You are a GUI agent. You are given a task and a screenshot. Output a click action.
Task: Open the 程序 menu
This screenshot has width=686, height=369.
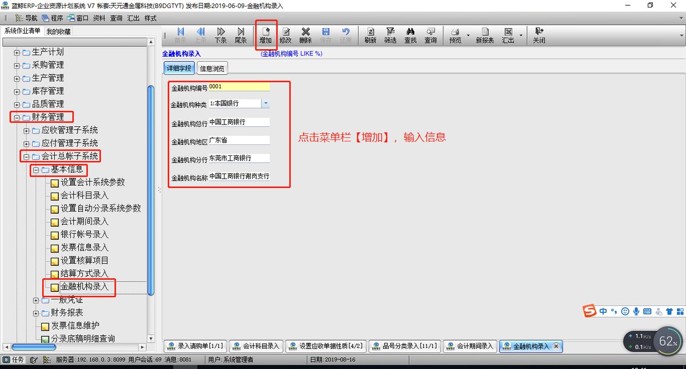pyautogui.click(x=52, y=18)
